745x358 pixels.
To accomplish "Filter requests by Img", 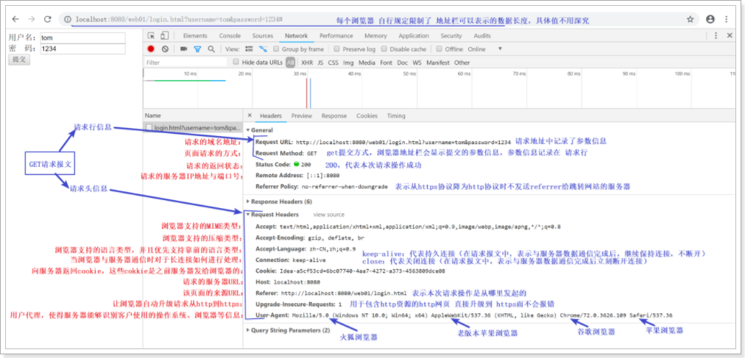I will (x=349, y=62).
